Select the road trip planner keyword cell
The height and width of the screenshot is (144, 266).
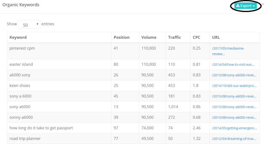click(59, 138)
